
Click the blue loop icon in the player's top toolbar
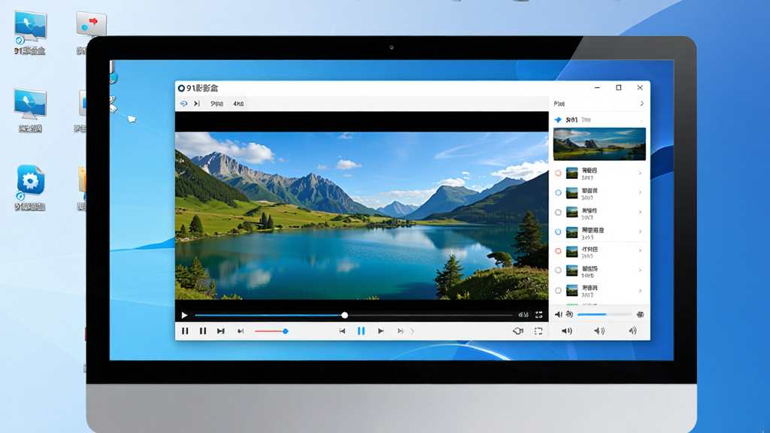pos(183,104)
